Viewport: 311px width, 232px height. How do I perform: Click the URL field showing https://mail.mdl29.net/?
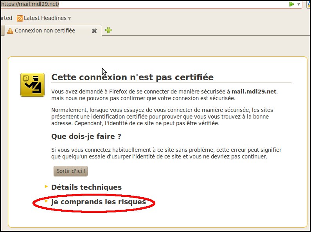tap(156, 4)
